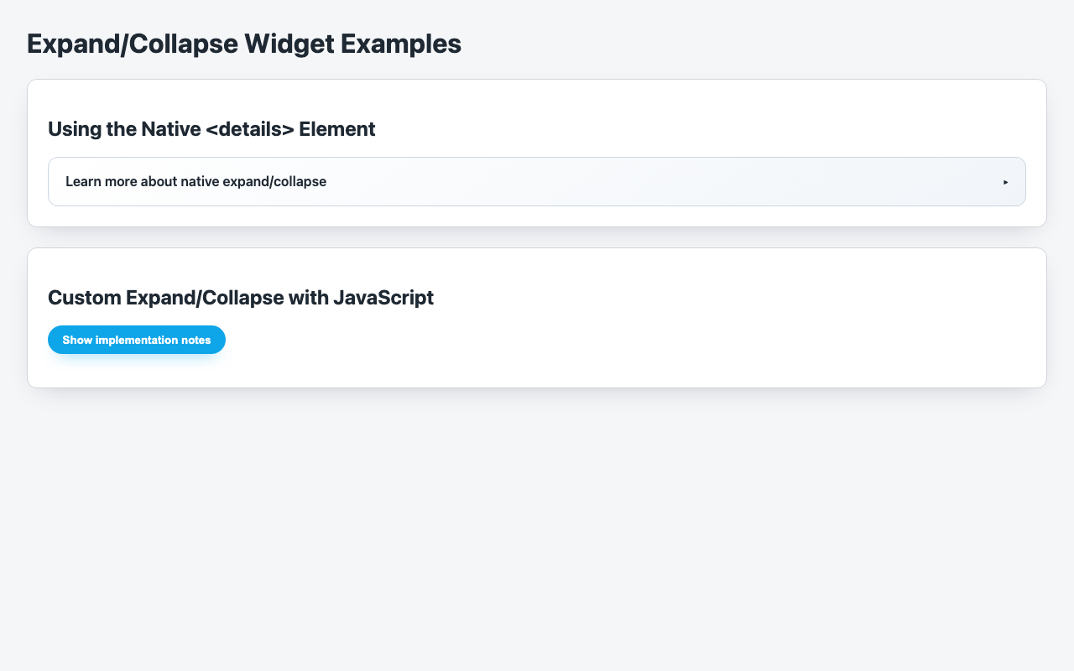The image size is (1074, 671).
Task: Click the 'Custom Expand/Collapse with JavaScript' heading
Action: tap(241, 298)
